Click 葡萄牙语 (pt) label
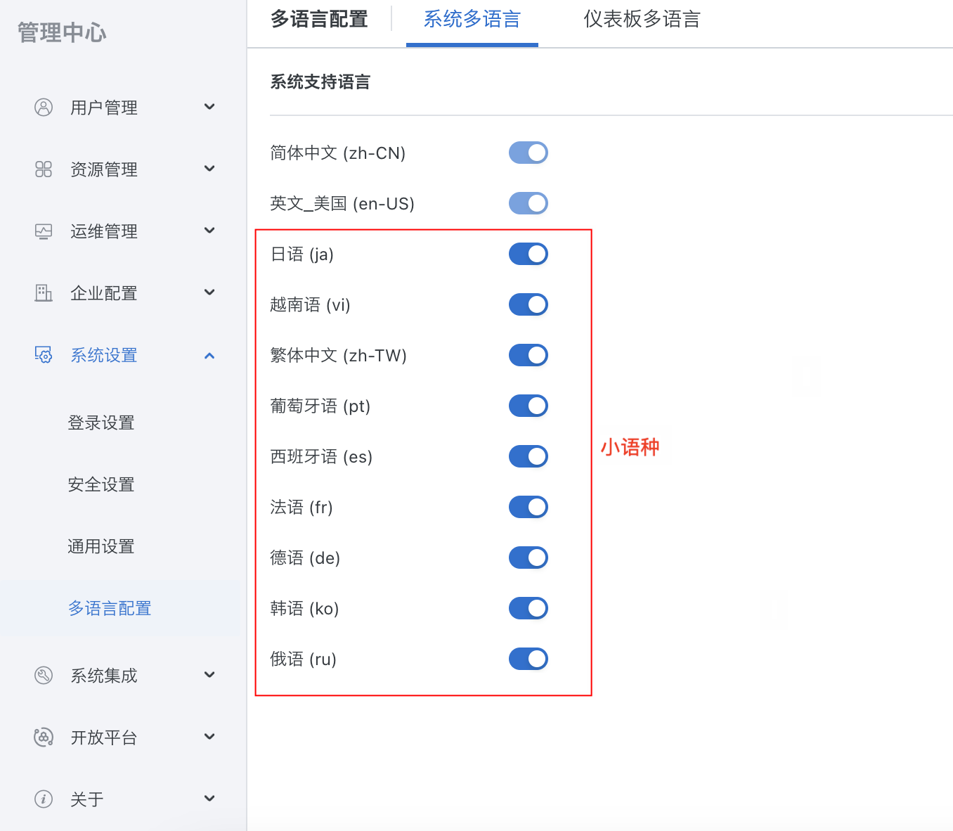The width and height of the screenshot is (953, 831). pyautogui.click(x=320, y=406)
